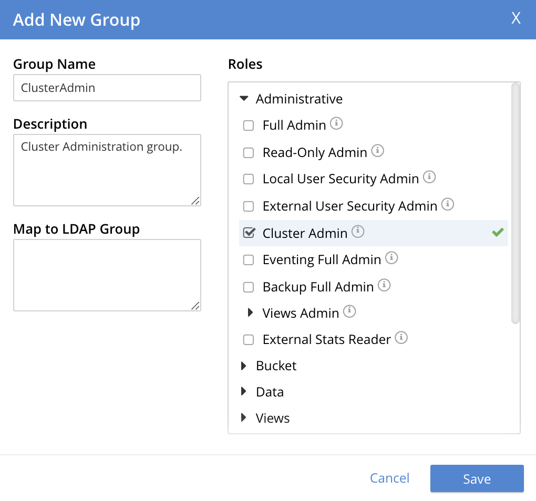Enable the Full Admin checkbox

[x=249, y=126]
